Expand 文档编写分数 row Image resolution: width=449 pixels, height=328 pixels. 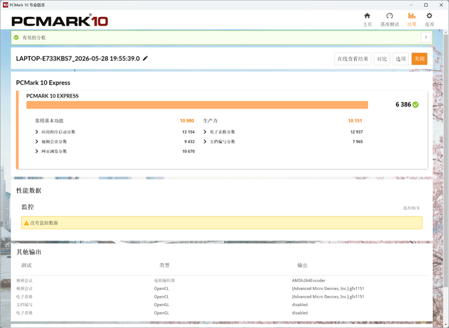point(205,142)
